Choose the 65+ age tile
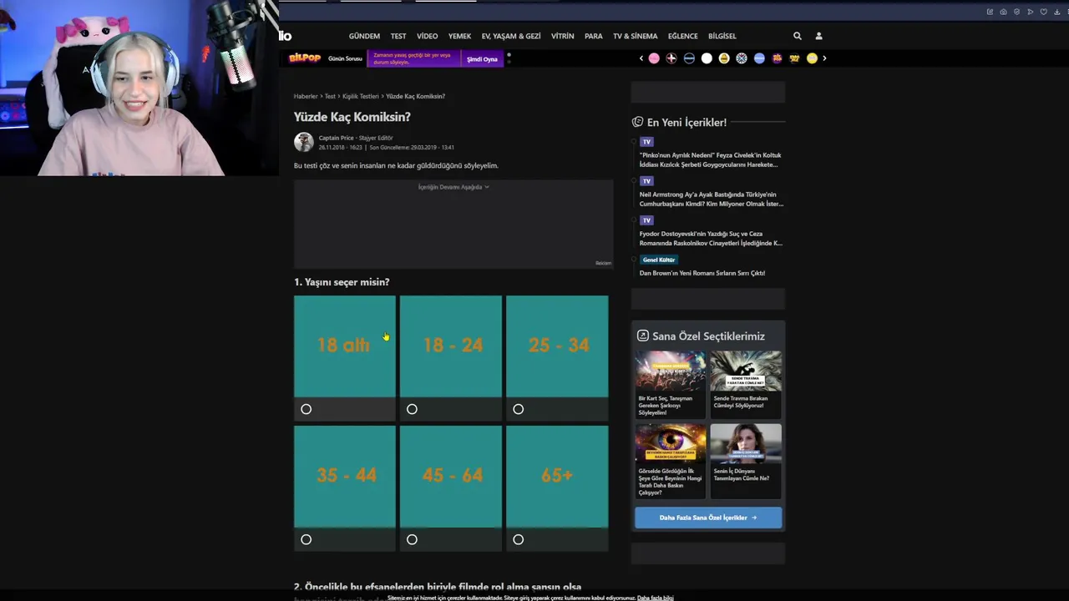This screenshot has width=1069, height=601. pos(557,476)
